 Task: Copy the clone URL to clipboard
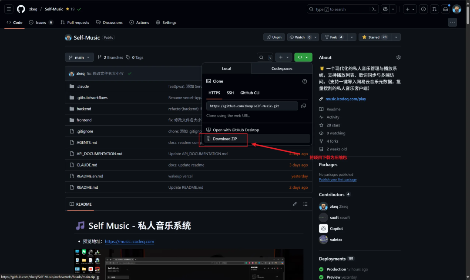[304, 106]
